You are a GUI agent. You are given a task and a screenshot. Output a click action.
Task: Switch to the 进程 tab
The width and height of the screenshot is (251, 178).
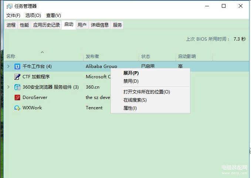(11, 25)
